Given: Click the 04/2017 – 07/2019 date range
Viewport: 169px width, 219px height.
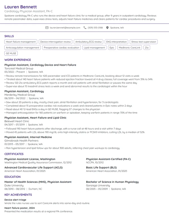Looking at the screenshot, I should pos(14,124).
